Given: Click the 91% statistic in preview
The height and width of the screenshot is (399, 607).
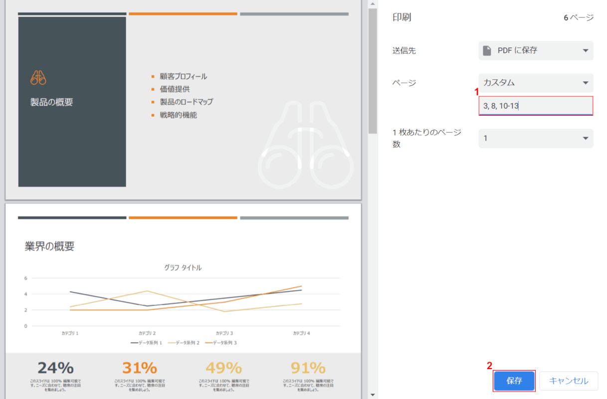Looking at the screenshot, I should click(x=308, y=368).
